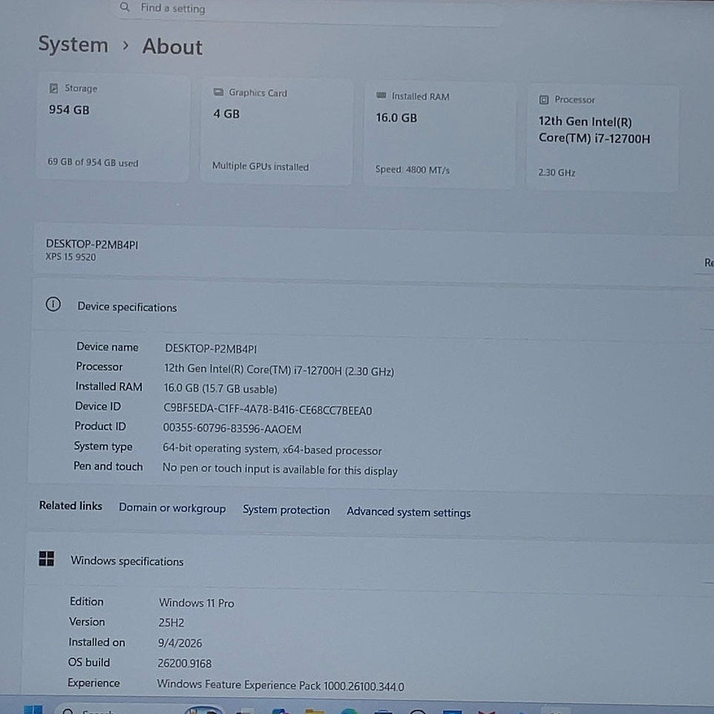Viewport: 714px width, 714px height.
Task: Click '69 GB of 954 GB used' text
Action: tap(93, 162)
